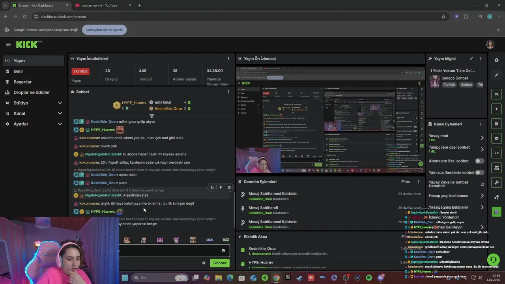This screenshot has width=505, height=284.
Task: Toggle the wrench icon in the right sidebar
Action: 496,183
